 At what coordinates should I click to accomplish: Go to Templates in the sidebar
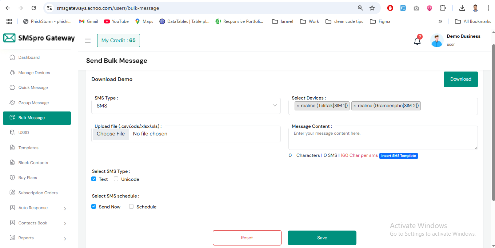tap(28, 148)
